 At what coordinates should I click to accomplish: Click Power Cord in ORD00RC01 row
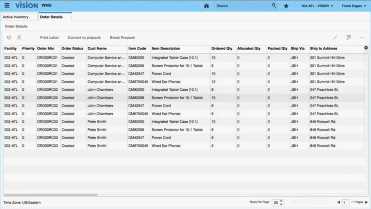point(161,74)
